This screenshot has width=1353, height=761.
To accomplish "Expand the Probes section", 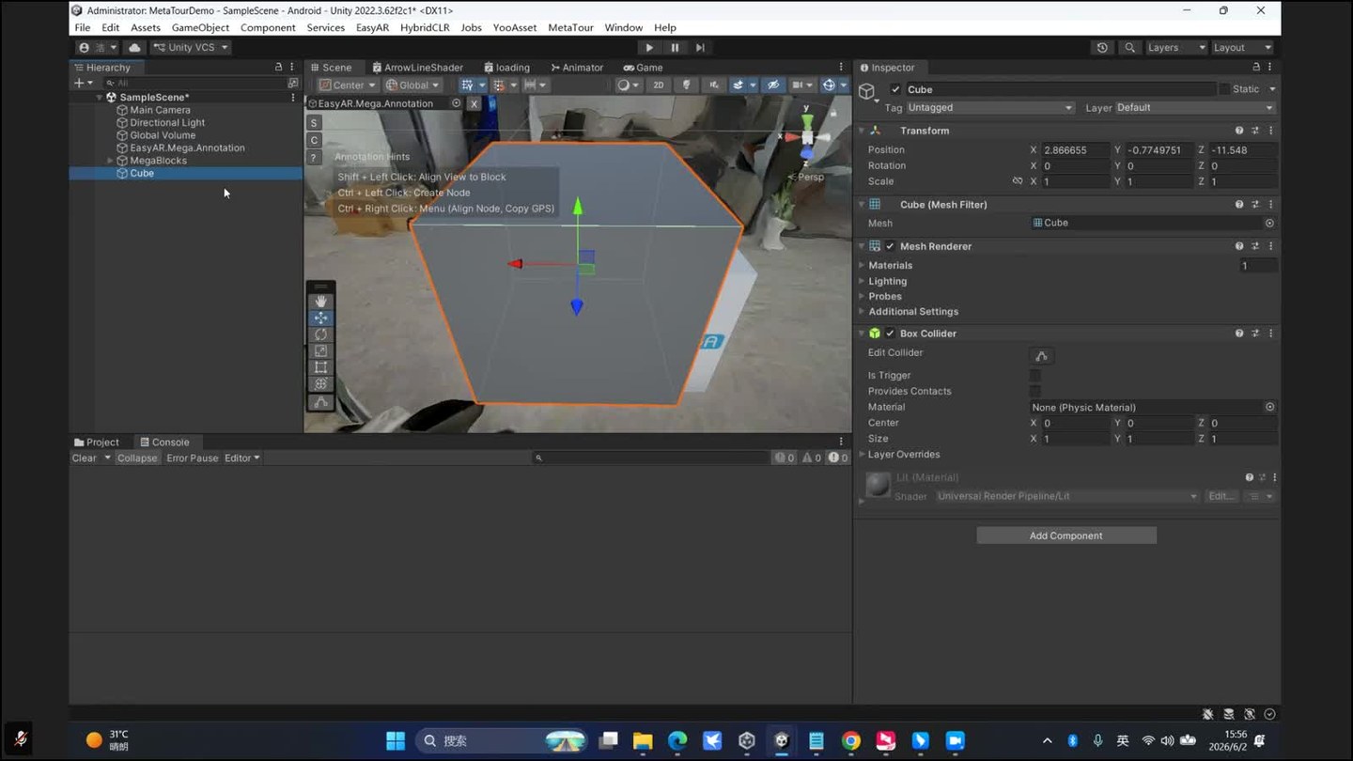I will click(x=862, y=296).
